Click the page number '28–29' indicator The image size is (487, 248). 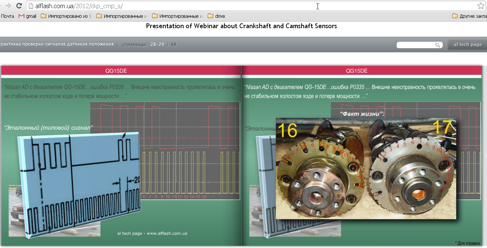pyautogui.click(x=157, y=44)
